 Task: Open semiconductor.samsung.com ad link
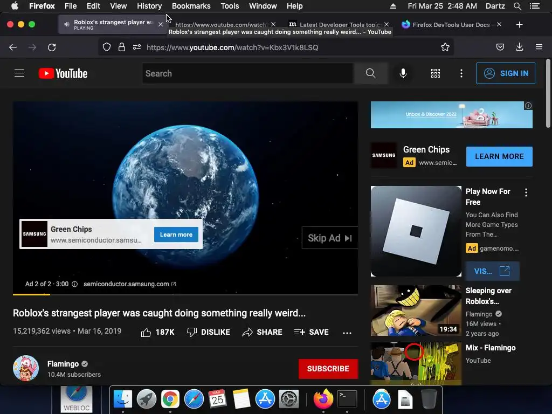click(129, 284)
